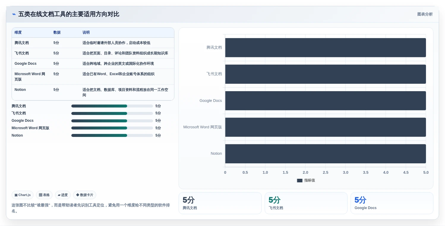This screenshot has width=445, height=226.
Task: Click the 飞书文档 progress bar
Action: (x=112, y=113)
